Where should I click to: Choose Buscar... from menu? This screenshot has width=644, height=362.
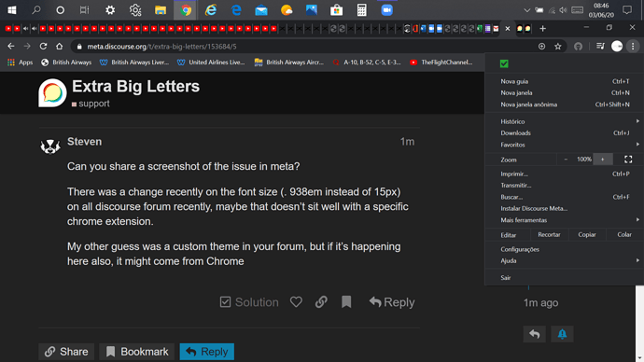[x=565, y=197]
